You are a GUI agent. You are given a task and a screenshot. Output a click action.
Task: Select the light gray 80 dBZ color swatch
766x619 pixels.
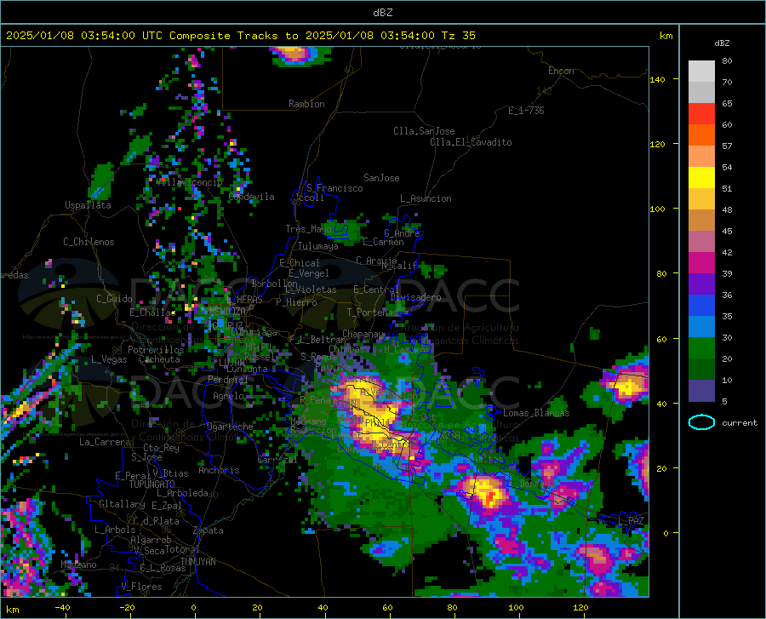[x=701, y=71]
